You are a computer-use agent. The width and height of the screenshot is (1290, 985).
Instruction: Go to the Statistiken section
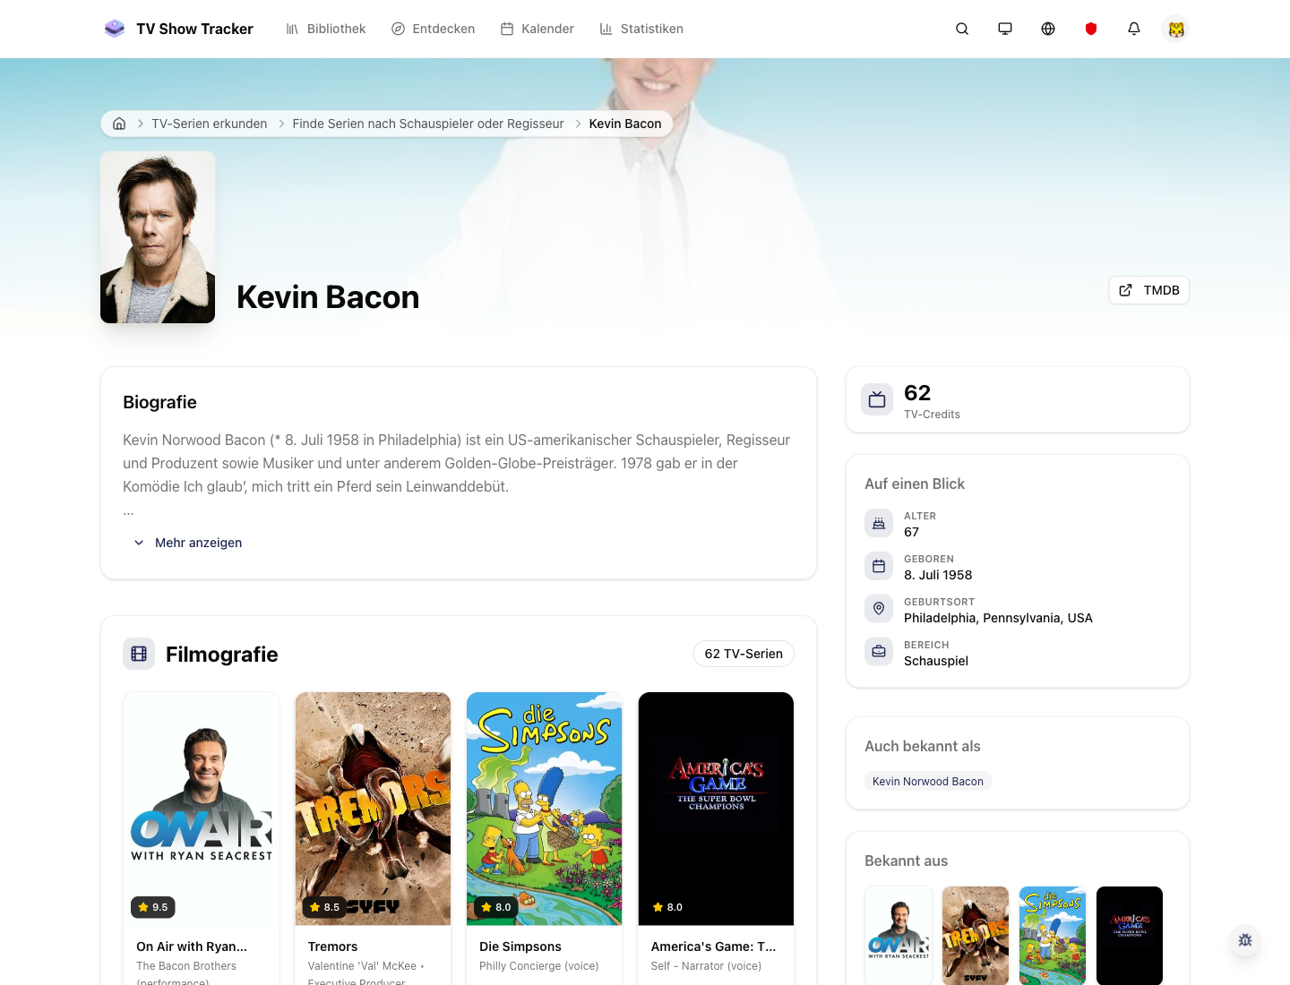click(641, 29)
